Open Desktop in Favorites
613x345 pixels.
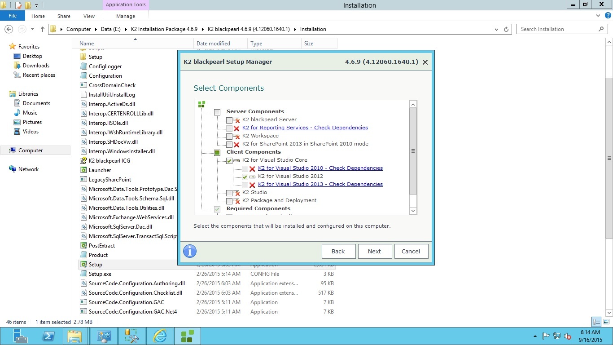click(x=32, y=56)
